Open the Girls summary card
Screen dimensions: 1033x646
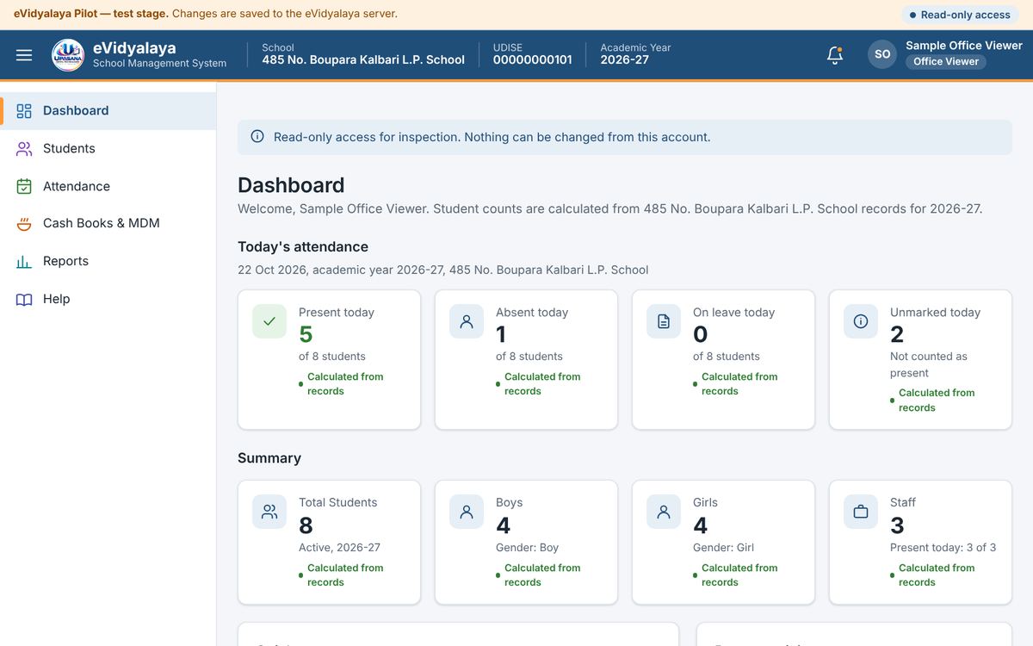tap(723, 543)
